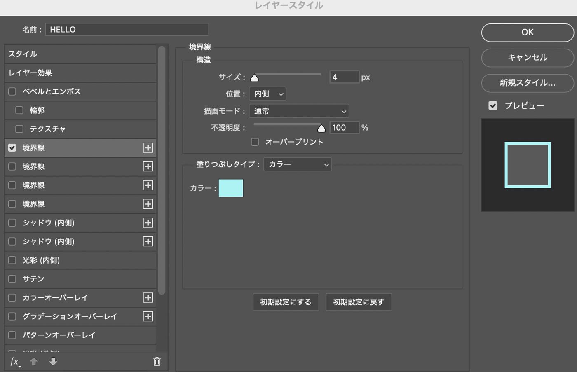577x372 pixels.
Task: Click the サイズ slider handle
Action: coord(255,78)
